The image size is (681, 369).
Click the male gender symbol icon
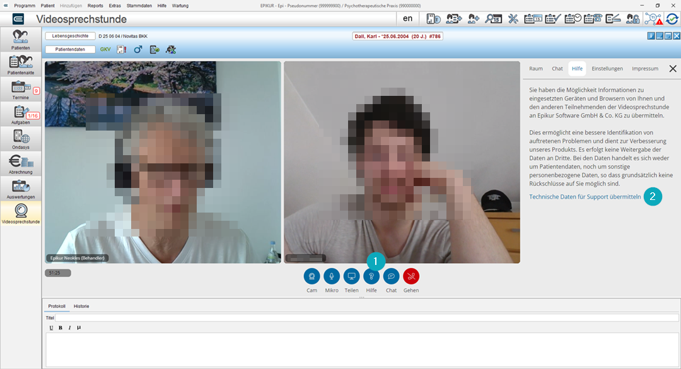point(137,50)
